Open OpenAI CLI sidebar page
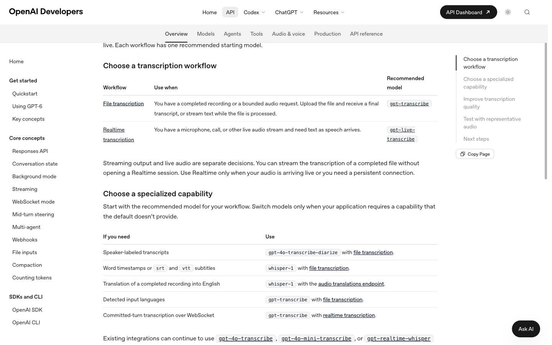The height and width of the screenshot is (345, 552). (x=26, y=322)
